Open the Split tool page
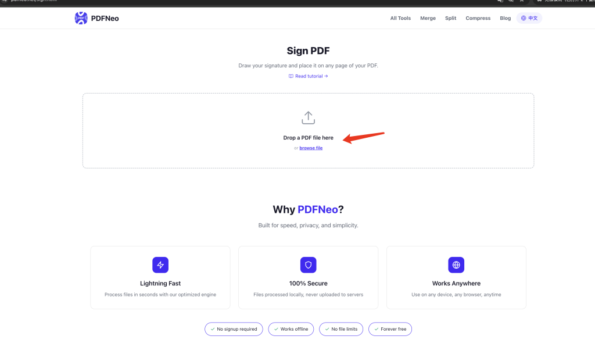The width and height of the screenshot is (595, 343). pos(450,18)
